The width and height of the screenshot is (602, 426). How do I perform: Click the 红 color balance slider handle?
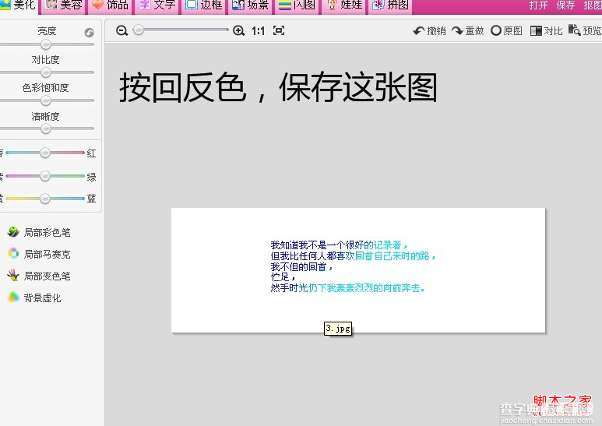click(x=45, y=153)
